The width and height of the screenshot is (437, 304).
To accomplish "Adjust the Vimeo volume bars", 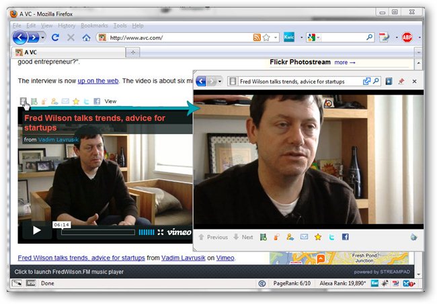I will (147, 232).
